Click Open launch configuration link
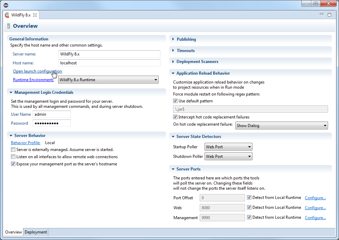Image resolution: width=339 pixels, height=240 pixels. tap(37, 71)
